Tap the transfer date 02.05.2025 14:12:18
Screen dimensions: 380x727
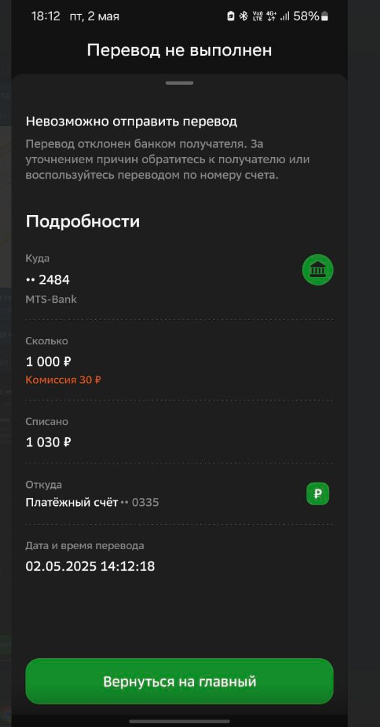(90, 566)
